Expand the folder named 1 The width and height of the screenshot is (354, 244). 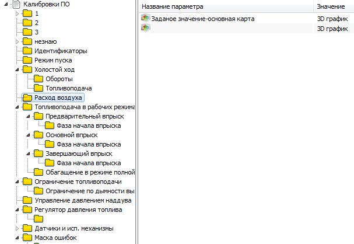pyautogui.click(x=17, y=13)
